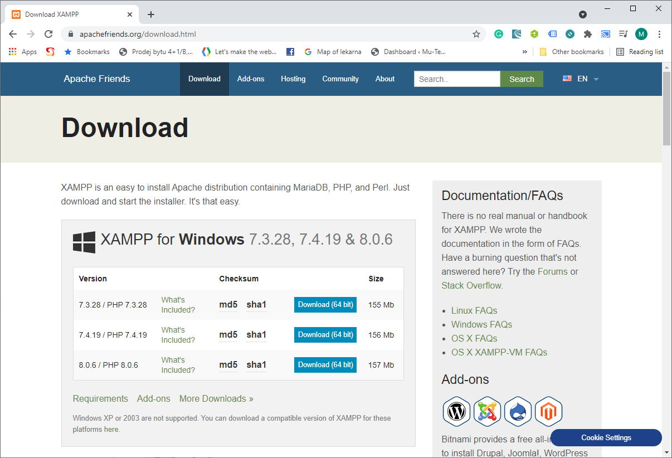Image resolution: width=672 pixels, height=458 pixels.
Task: Download XAMPP 7.3.28 64 bit
Action: (x=325, y=305)
